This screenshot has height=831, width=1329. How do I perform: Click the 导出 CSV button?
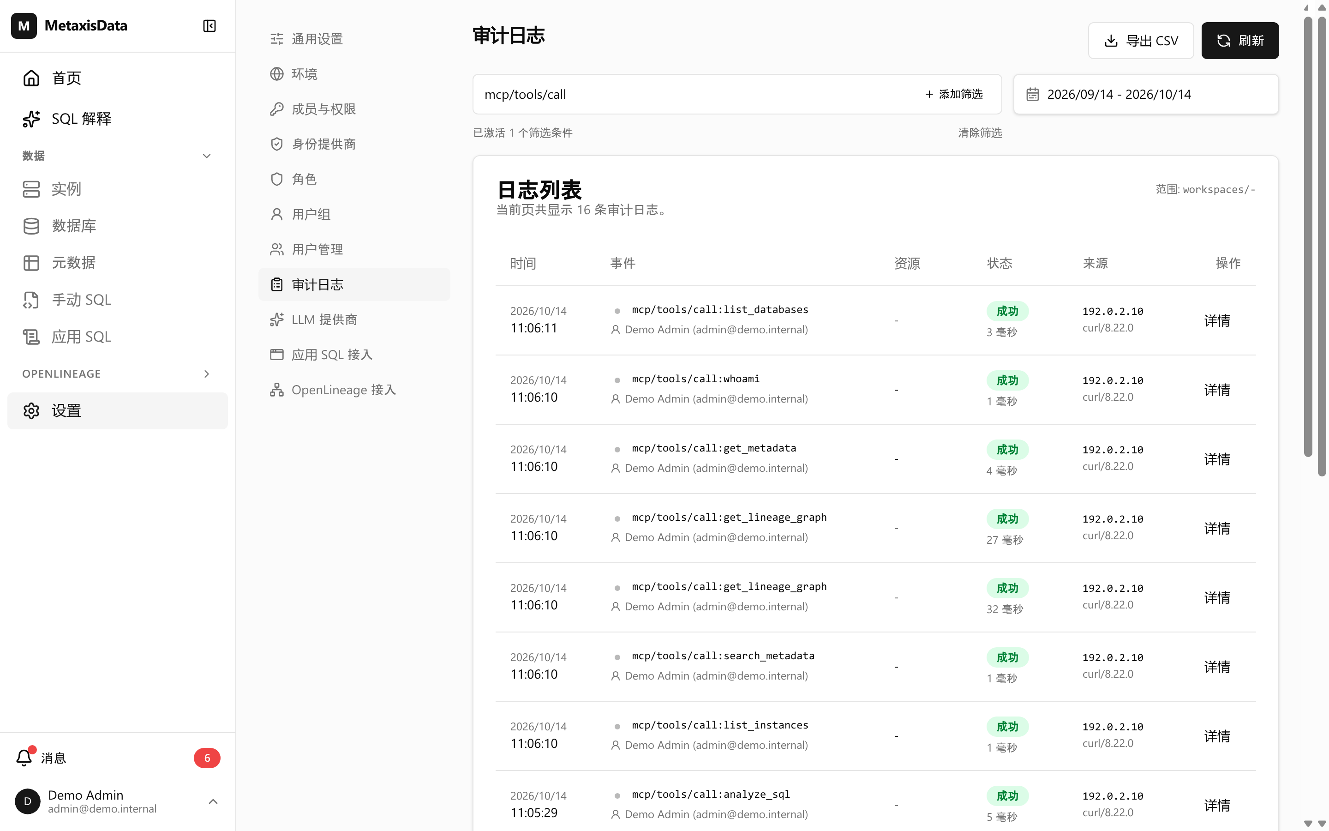(x=1141, y=41)
